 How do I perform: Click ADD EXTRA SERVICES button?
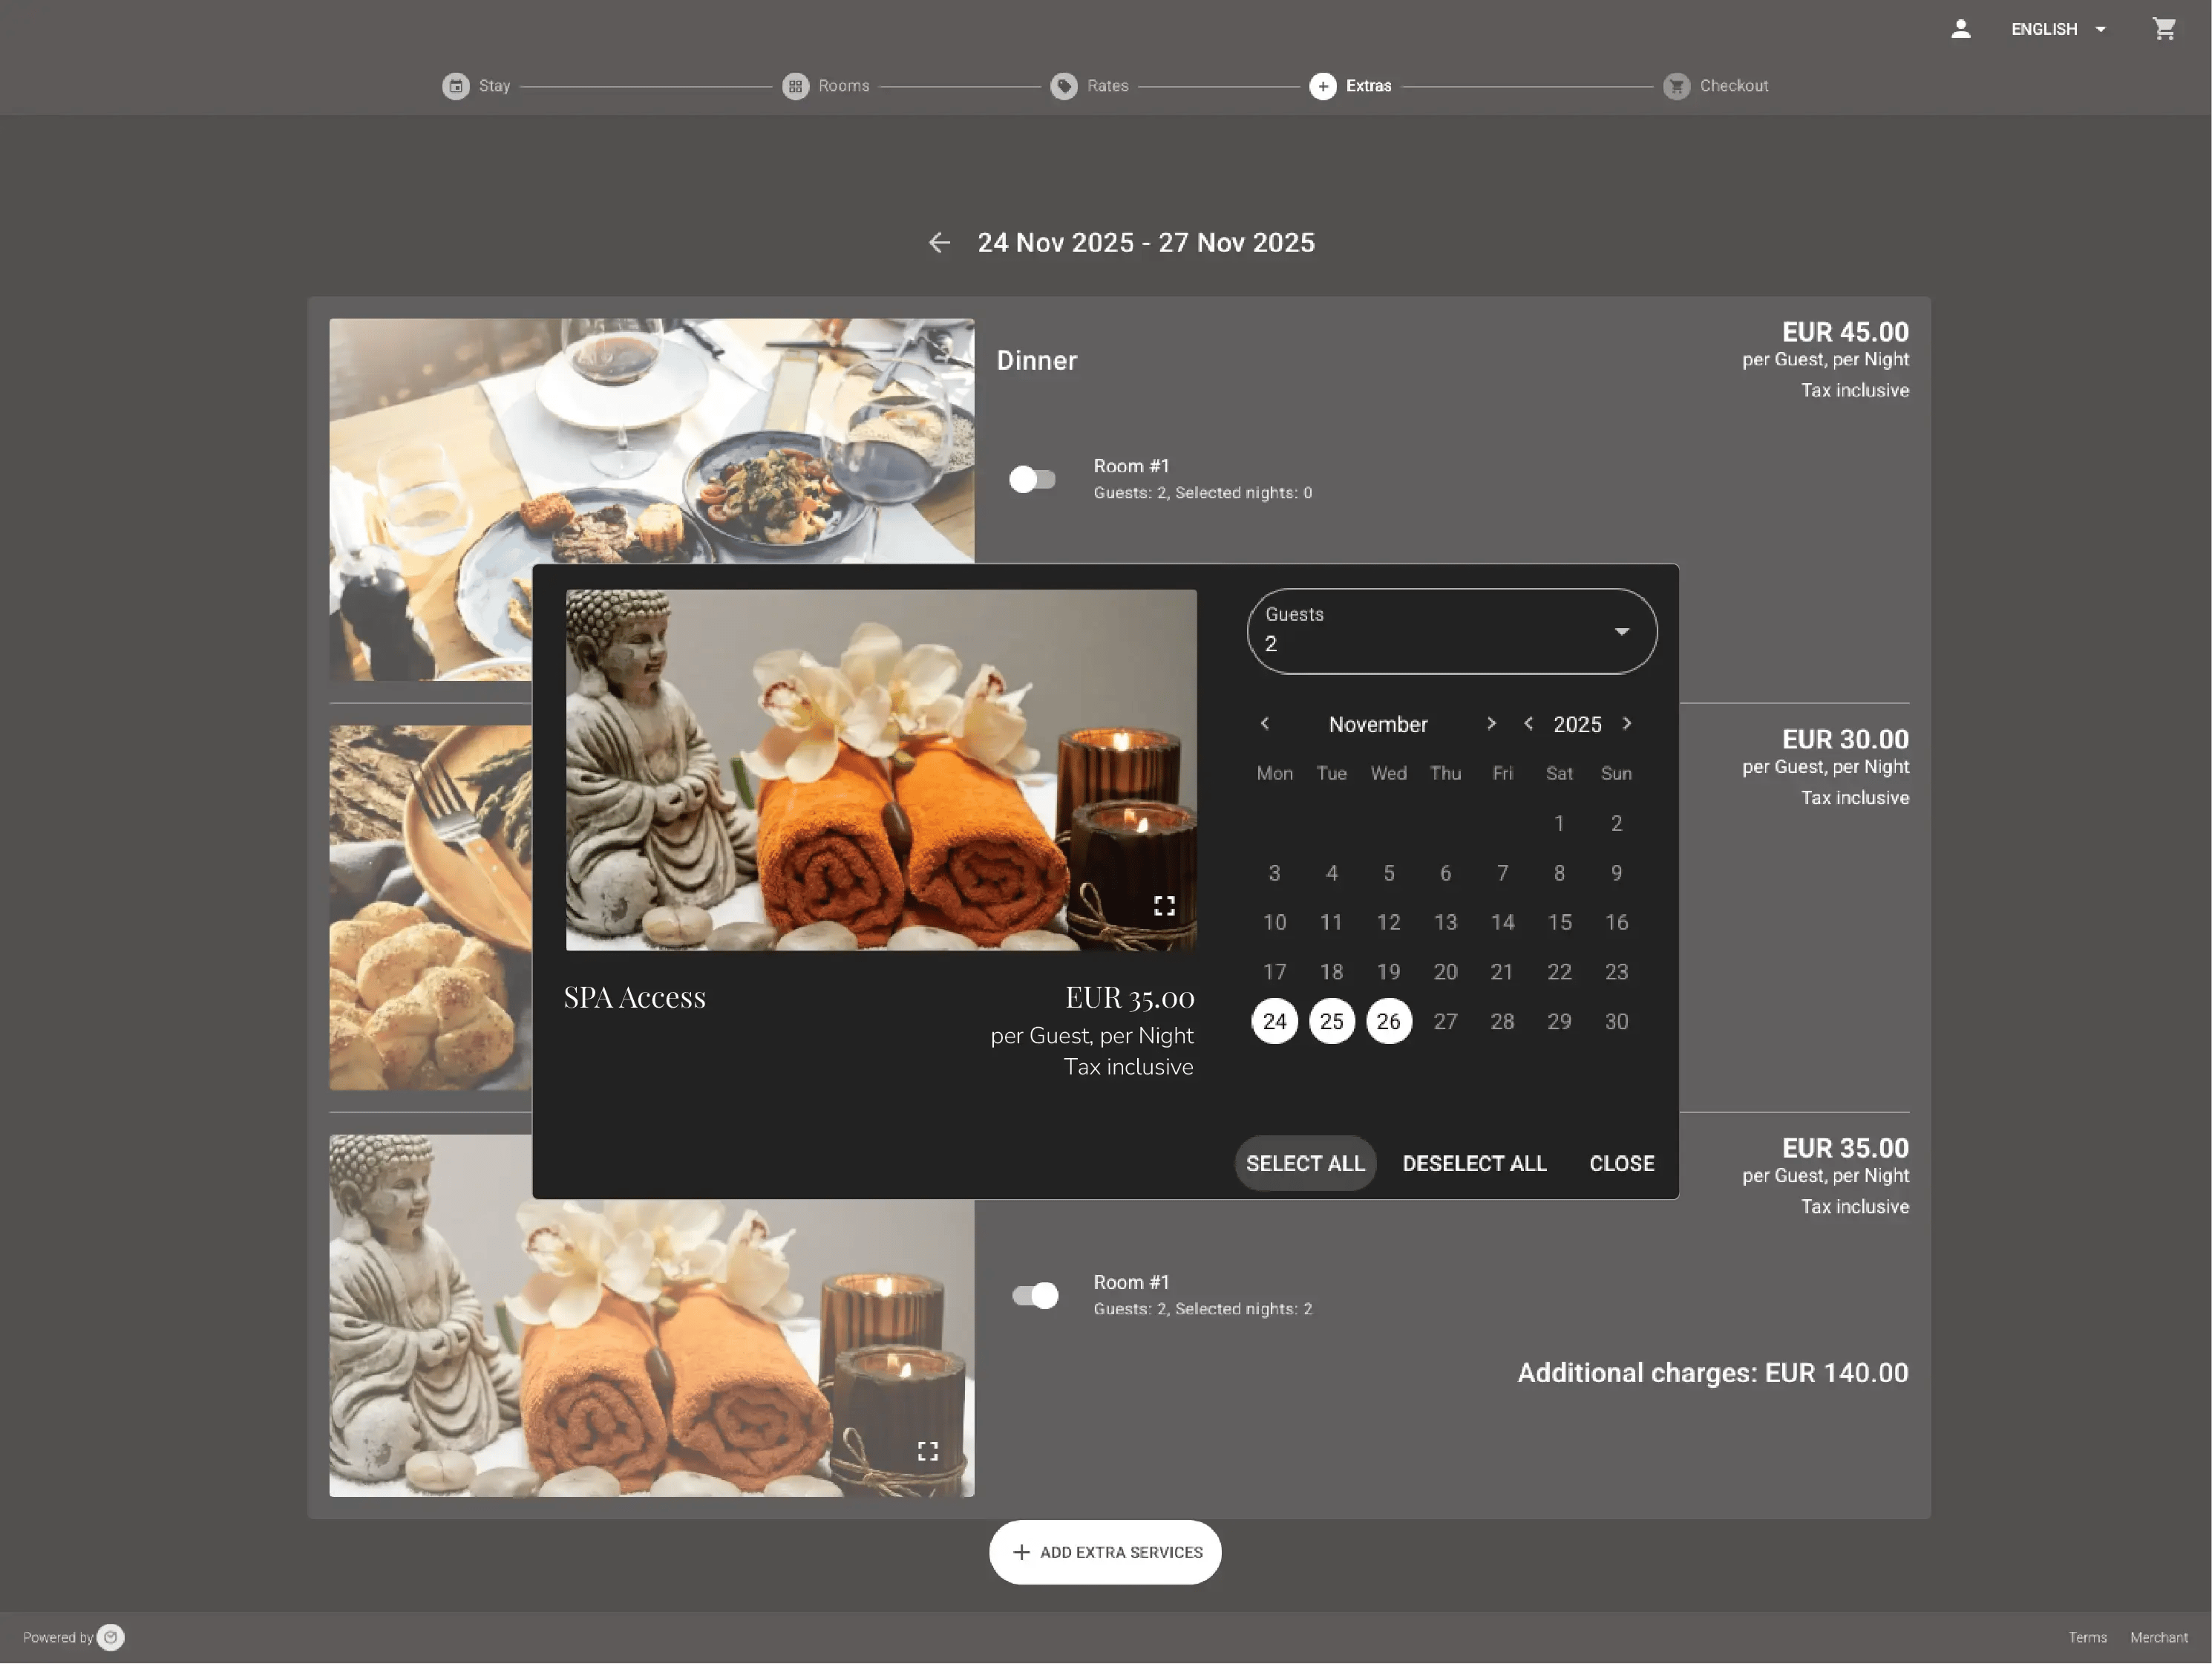point(1105,1552)
